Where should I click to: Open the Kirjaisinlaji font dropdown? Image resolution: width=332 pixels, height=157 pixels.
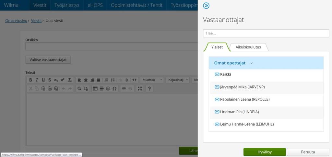coord(177,80)
